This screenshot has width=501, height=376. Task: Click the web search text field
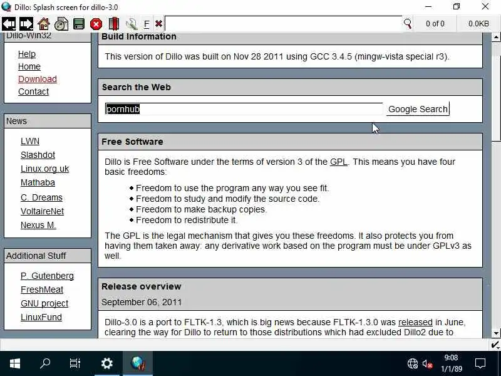(x=244, y=109)
